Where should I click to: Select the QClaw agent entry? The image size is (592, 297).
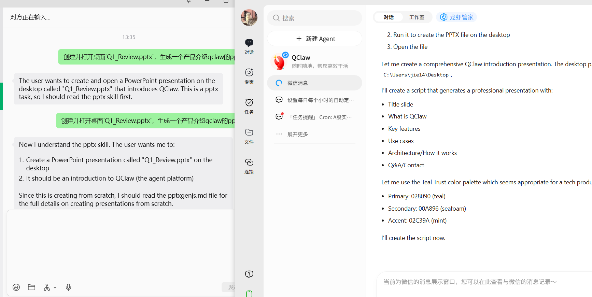coord(314,61)
